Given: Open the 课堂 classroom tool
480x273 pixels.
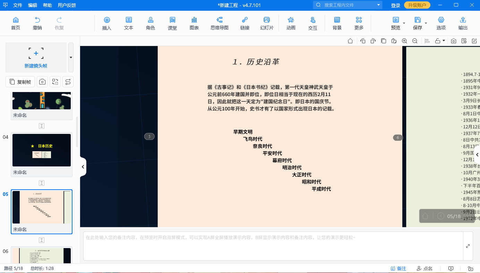Looking at the screenshot, I should click(x=172, y=23).
